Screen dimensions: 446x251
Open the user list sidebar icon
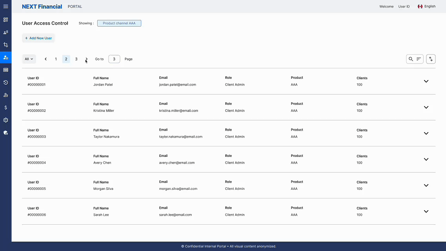pyautogui.click(x=5, y=32)
